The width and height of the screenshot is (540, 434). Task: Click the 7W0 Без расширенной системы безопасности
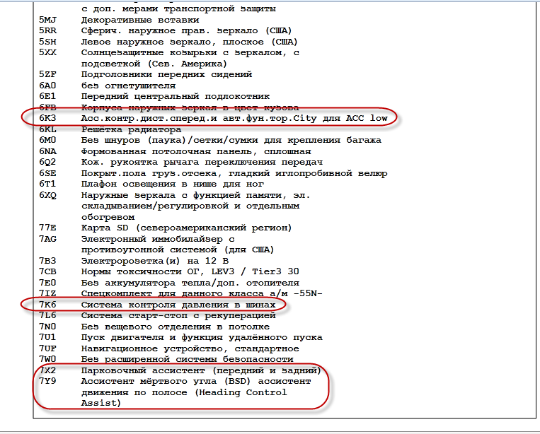166,359
